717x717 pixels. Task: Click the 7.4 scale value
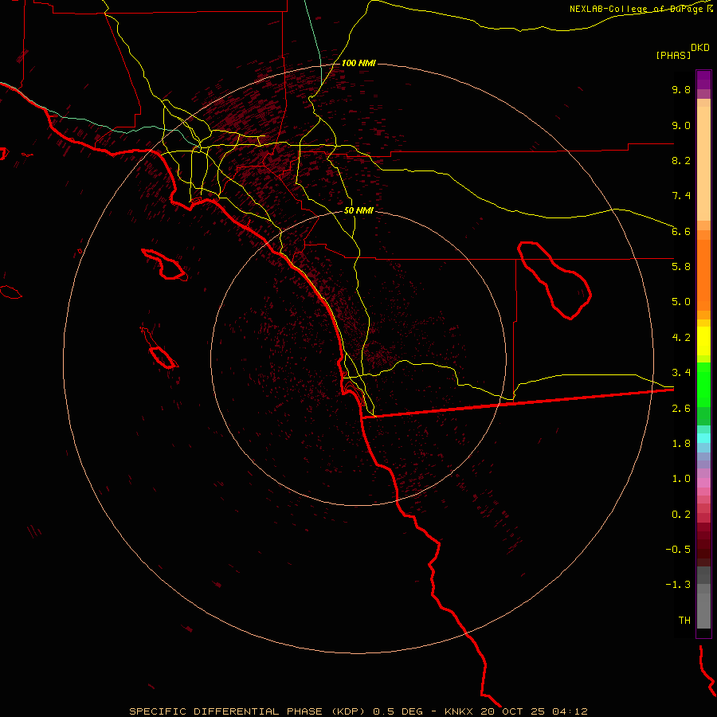point(681,196)
